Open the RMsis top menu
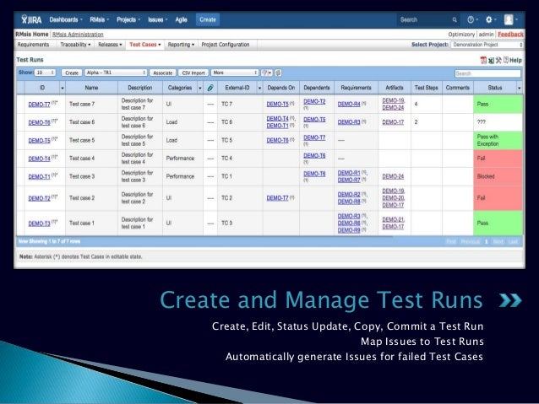This screenshot has width=539, height=404. (x=100, y=19)
